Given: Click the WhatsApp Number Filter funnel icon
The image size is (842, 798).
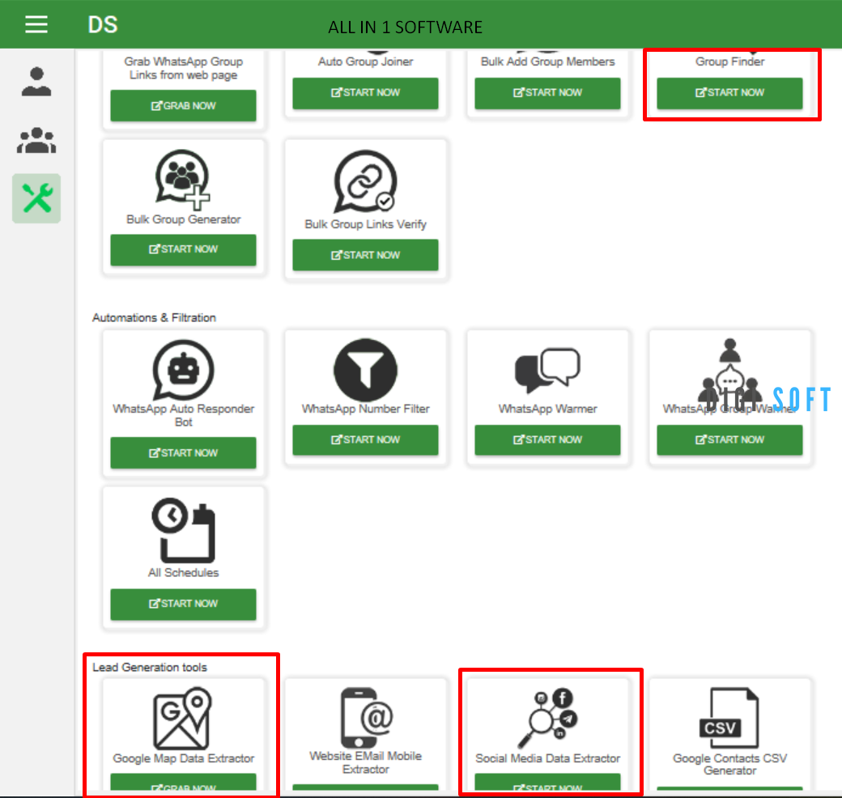Looking at the screenshot, I should 365,370.
